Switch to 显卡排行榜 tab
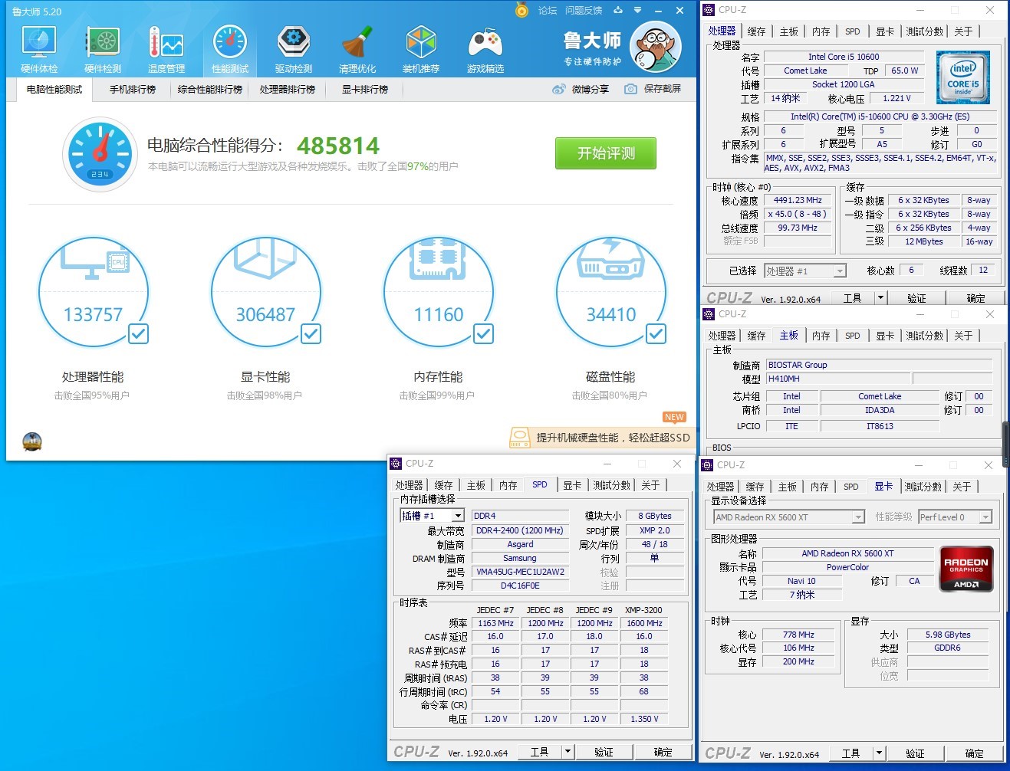 [x=365, y=90]
